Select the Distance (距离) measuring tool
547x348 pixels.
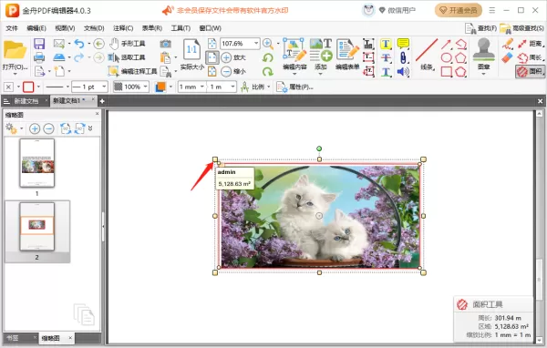coord(531,44)
